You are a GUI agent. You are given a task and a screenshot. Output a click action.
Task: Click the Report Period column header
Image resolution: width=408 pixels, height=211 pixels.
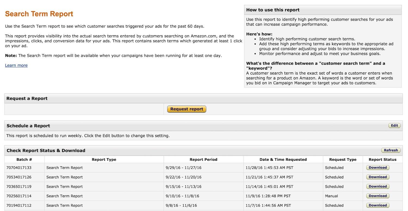coord(203,160)
